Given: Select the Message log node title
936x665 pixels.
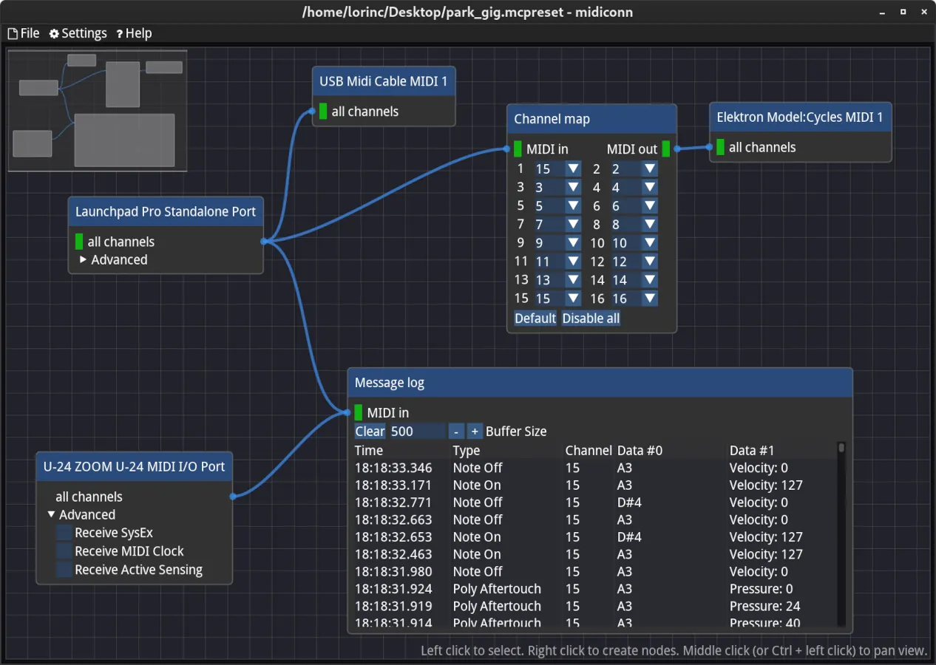Looking at the screenshot, I should tap(600, 383).
